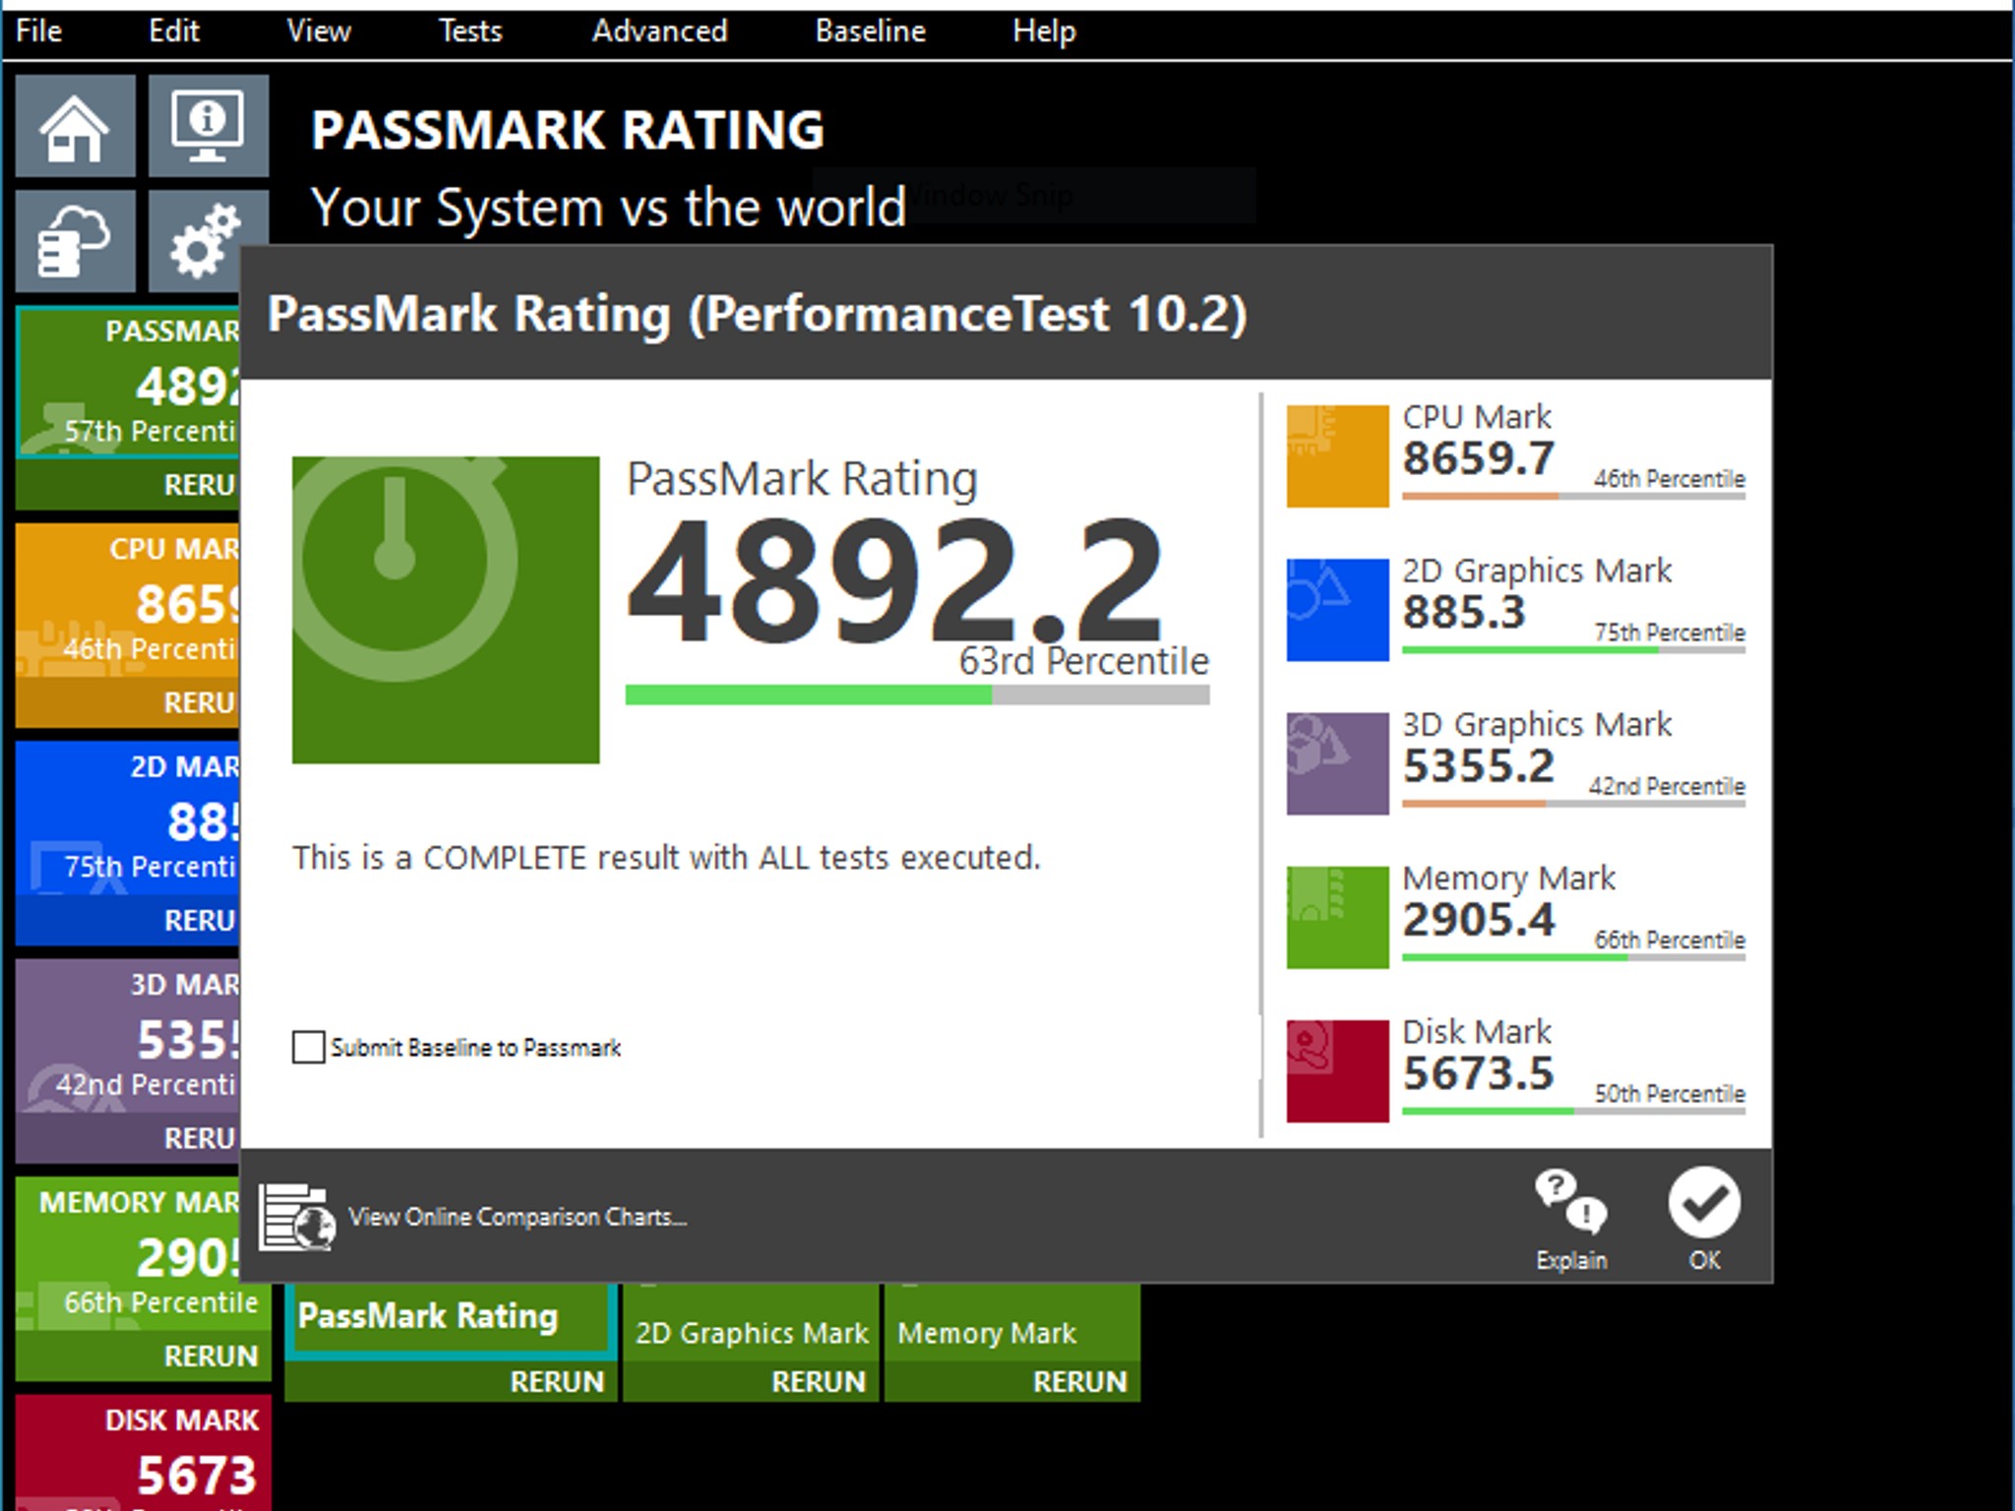Open the settings gears icon
This screenshot has height=1511, width=2015.
pos(195,241)
